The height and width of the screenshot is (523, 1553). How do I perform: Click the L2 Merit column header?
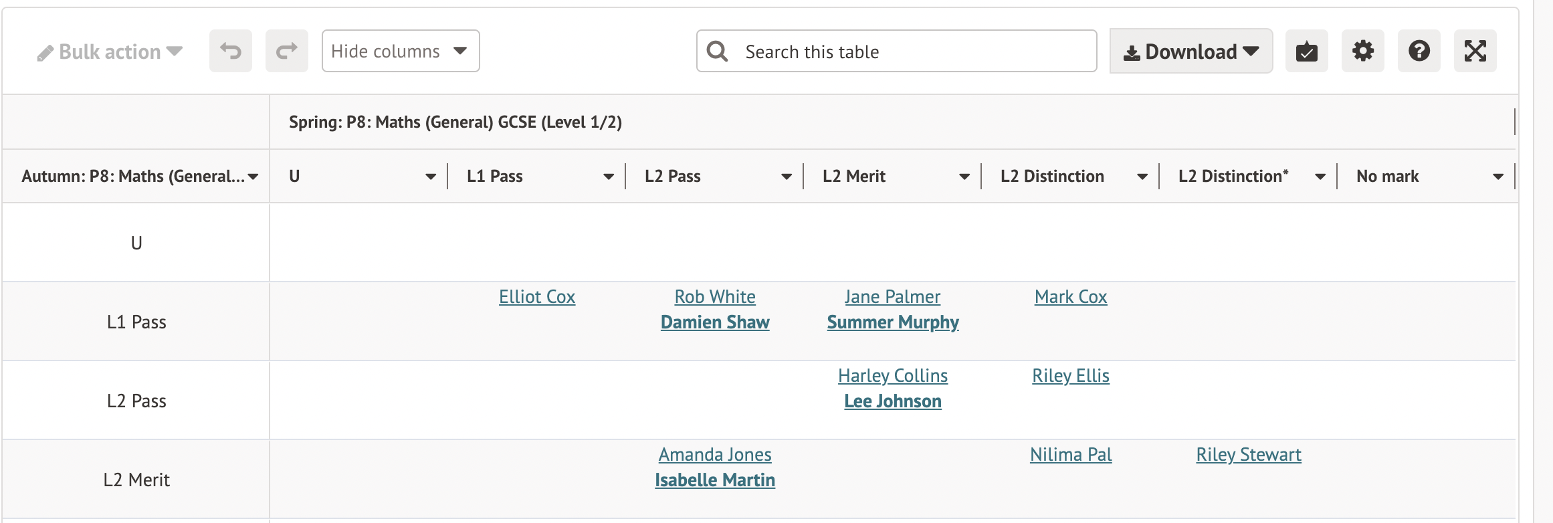[x=853, y=177]
